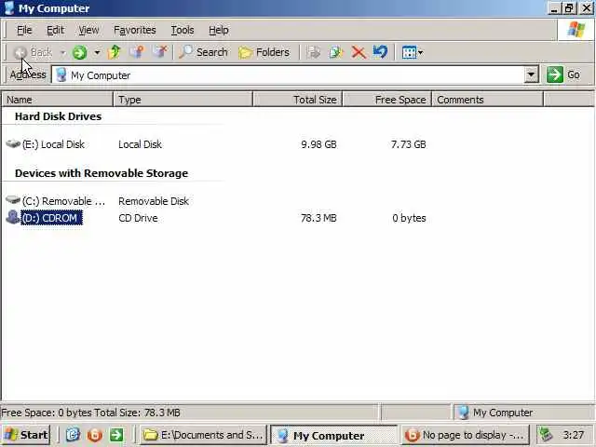Screen dimensions: 596x447
Task: Expand the Address bar dropdown arrow
Action: 532,74
